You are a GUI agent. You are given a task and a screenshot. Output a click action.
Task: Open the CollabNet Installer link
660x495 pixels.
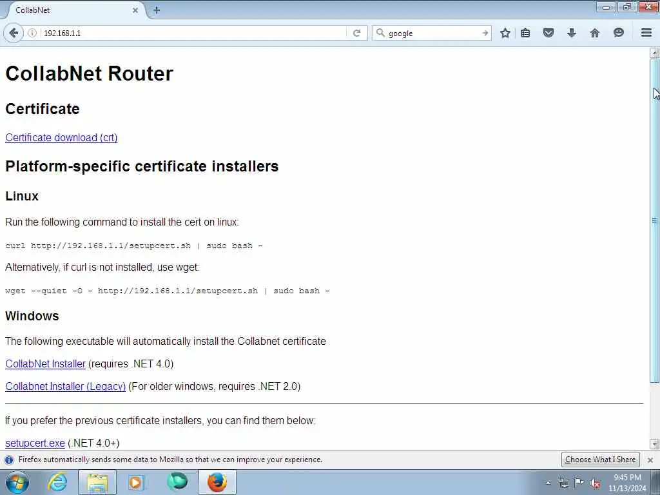point(46,364)
